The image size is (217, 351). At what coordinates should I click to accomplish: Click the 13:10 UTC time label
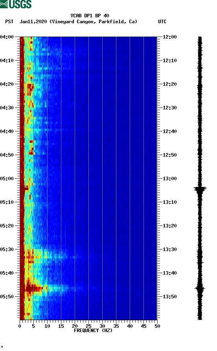point(169,202)
